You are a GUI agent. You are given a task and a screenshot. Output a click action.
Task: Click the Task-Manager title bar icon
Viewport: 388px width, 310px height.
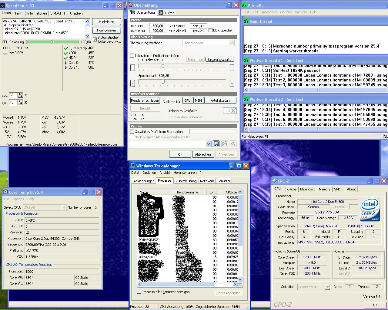133,166
